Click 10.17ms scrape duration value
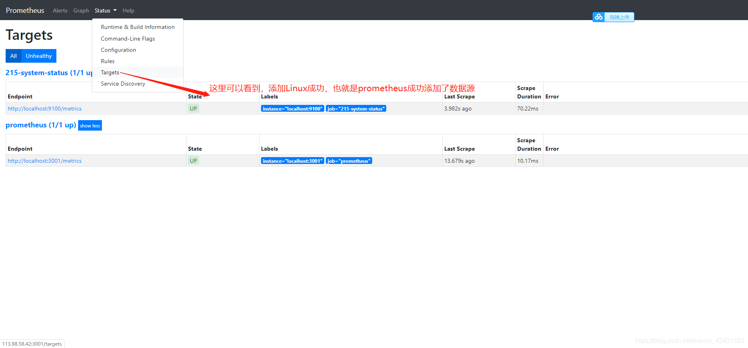This screenshot has height=348, width=748. click(528, 161)
